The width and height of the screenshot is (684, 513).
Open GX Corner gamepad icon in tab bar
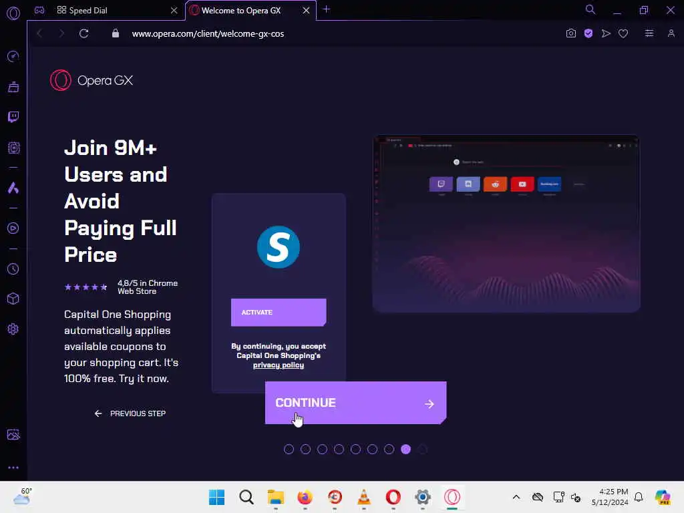(39, 10)
